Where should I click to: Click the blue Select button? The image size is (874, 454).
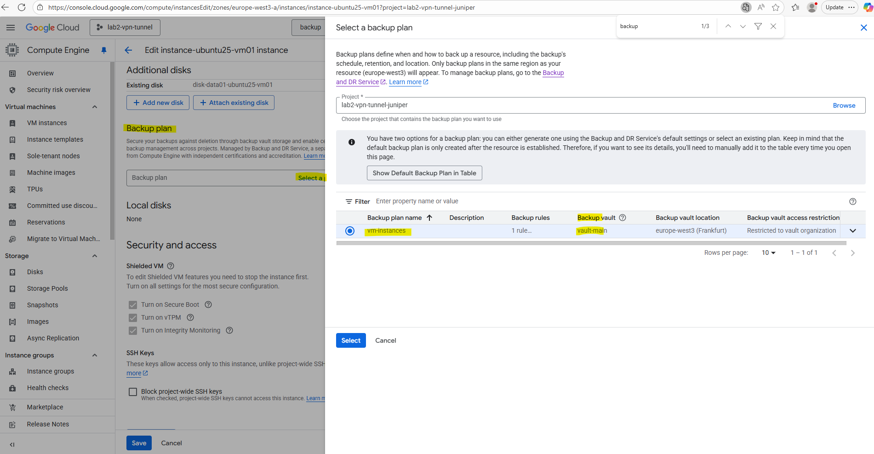[x=351, y=340]
